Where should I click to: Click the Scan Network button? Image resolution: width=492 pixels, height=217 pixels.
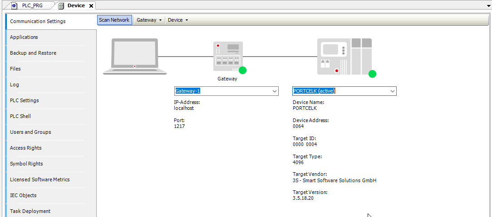(114, 20)
